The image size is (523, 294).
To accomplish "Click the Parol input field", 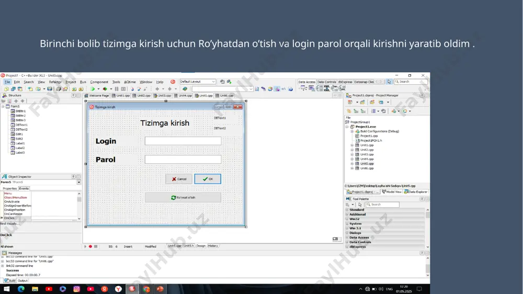I will pyautogui.click(x=183, y=159).
